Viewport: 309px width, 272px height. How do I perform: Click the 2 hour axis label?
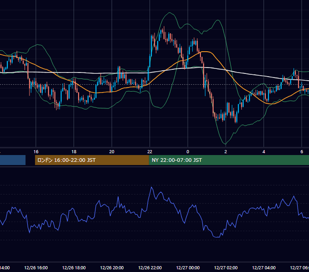coord(226,152)
